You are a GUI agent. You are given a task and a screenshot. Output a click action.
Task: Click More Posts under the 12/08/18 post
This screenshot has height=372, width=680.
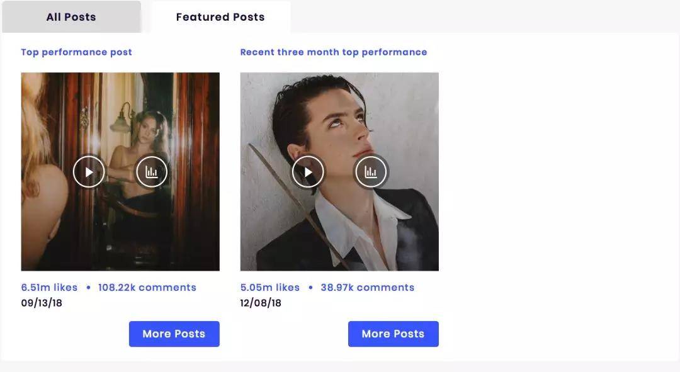click(393, 334)
